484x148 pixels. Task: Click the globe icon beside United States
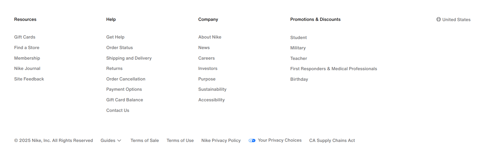pos(438,20)
